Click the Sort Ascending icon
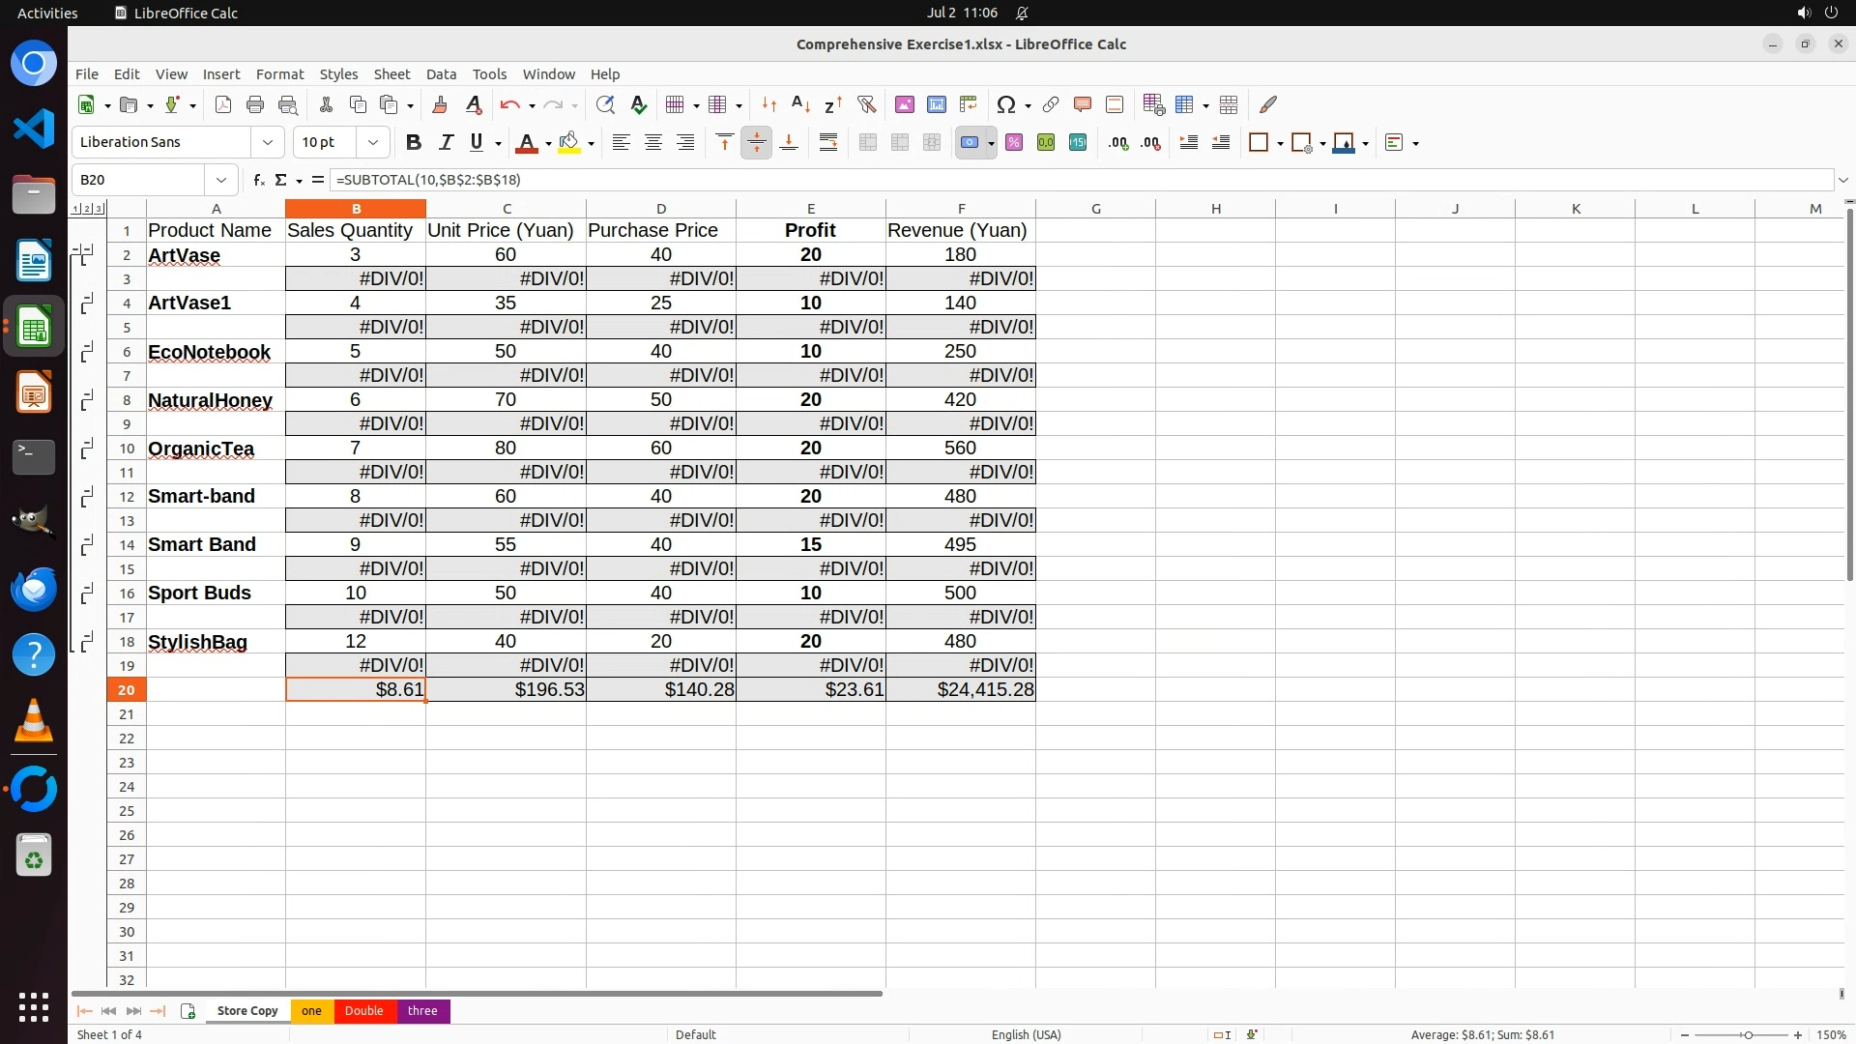The height and width of the screenshot is (1044, 1856). [x=800, y=104]
